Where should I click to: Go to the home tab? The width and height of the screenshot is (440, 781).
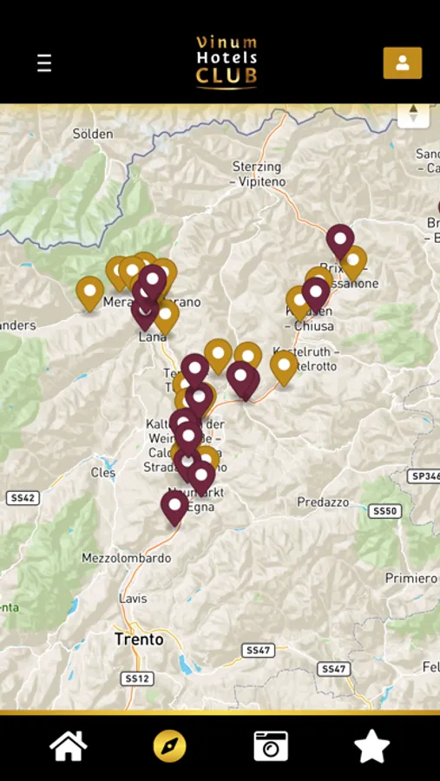[69, 745]
